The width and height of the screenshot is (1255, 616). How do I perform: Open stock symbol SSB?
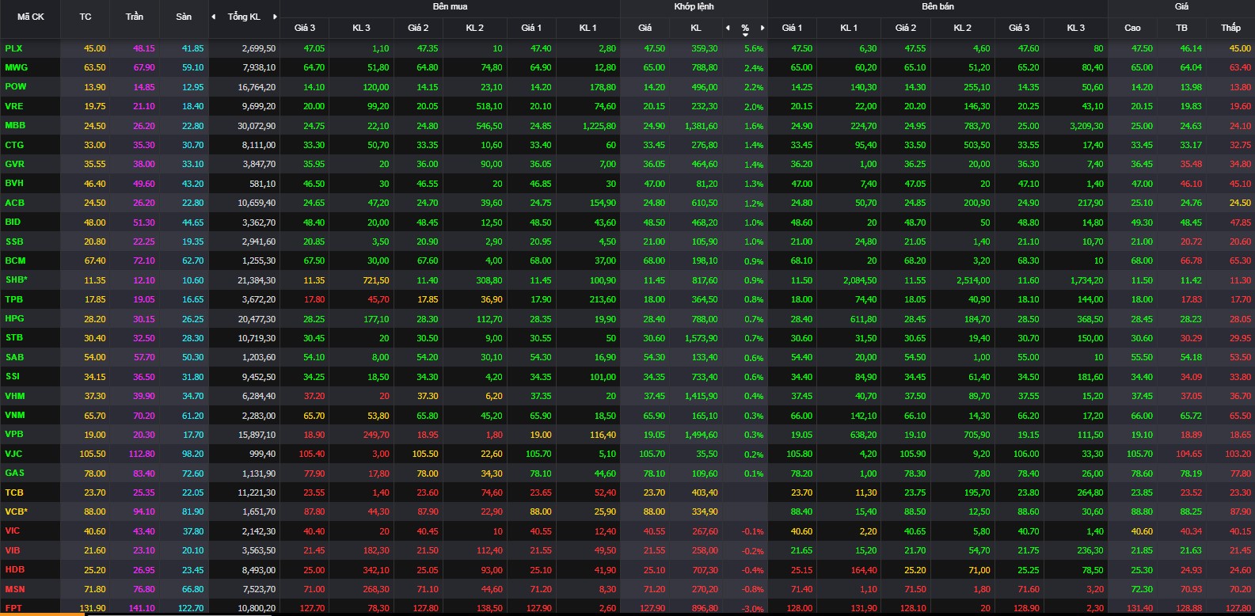click(14, 241)
